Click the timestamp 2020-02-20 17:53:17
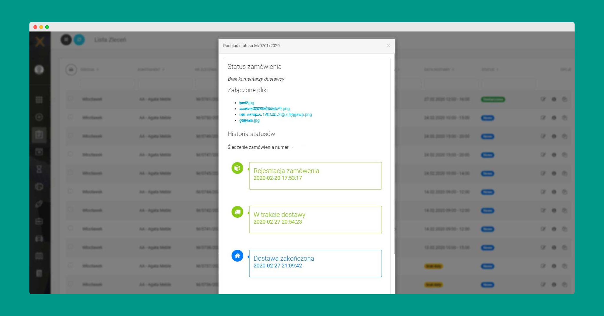Viewport: 604px width, 316px height. point(278,178)
